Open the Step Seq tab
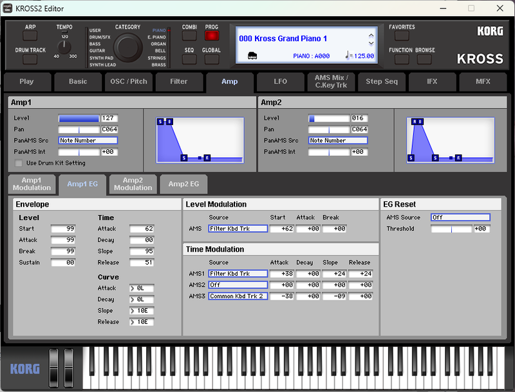Image resolution: width=515 pixels, height=392 pixels. (382, 81)
